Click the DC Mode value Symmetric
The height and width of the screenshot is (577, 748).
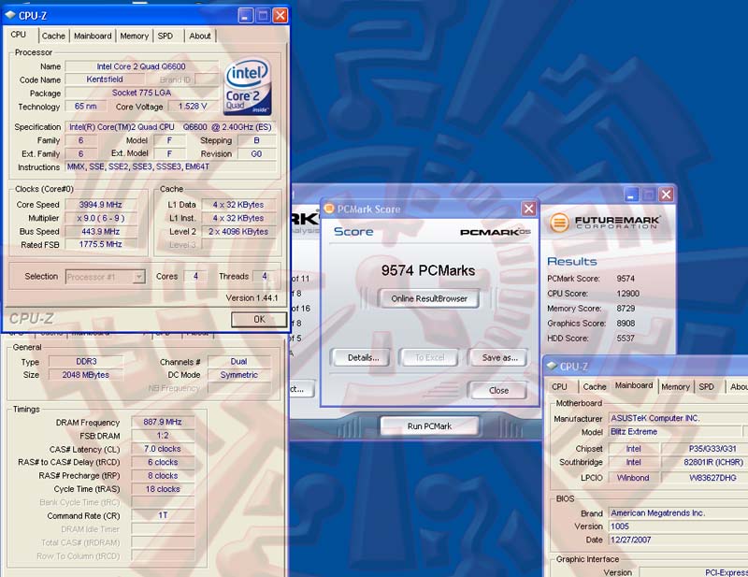(x=239, y=375)
